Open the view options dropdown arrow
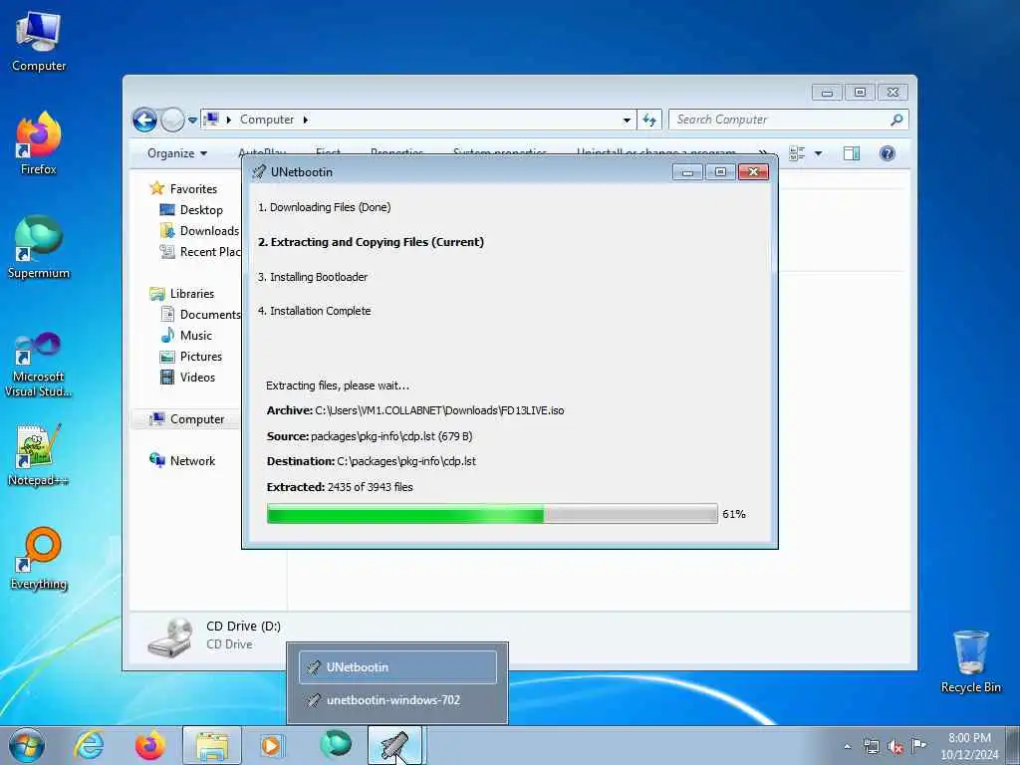1020x765 pixels. (819, 153)
